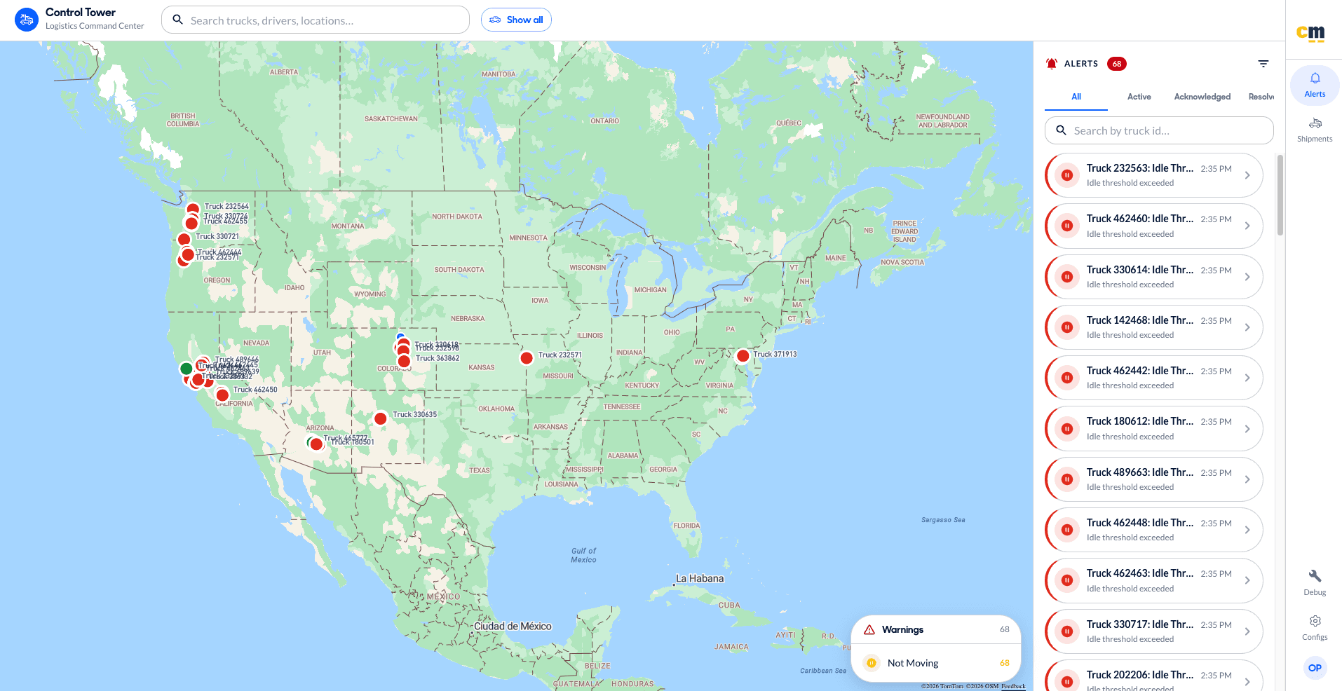This screenshot has height=691, width=1342.
Task: Click the Control Tower truck logo
Action: 27,20
